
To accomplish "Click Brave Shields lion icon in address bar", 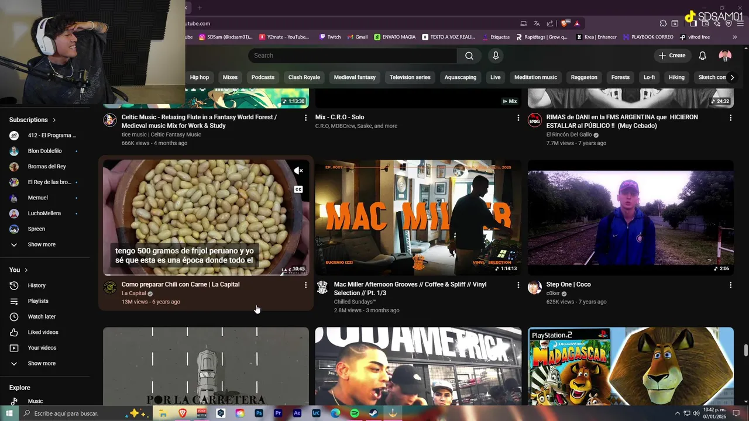I will coord(564,23).
